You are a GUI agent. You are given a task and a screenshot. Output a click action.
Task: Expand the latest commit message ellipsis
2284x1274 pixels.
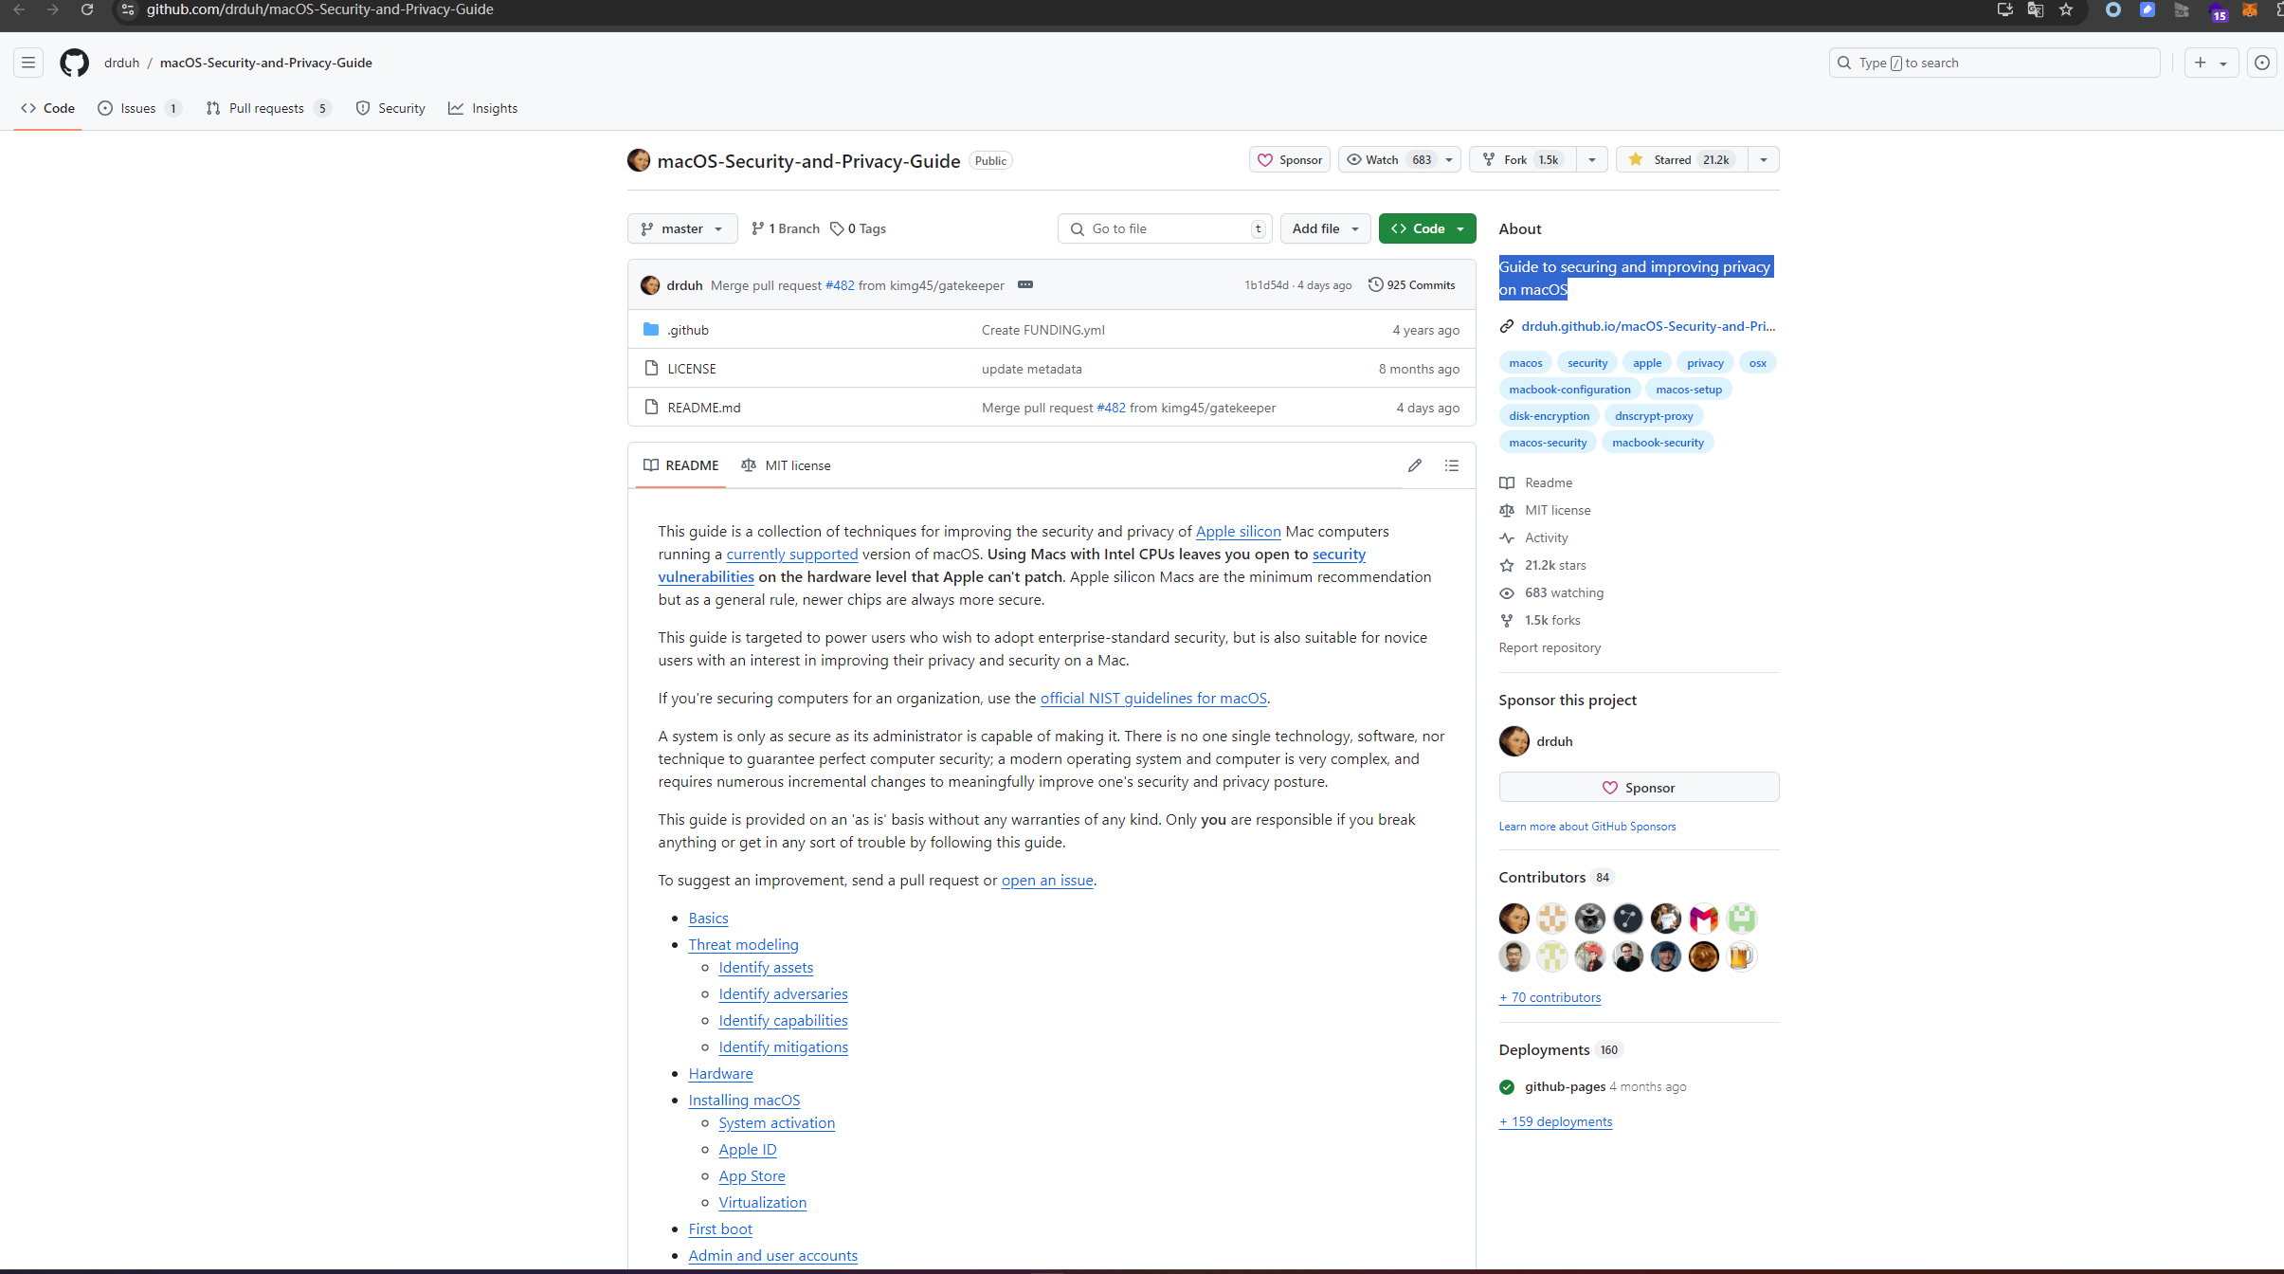coord(1024,284)
